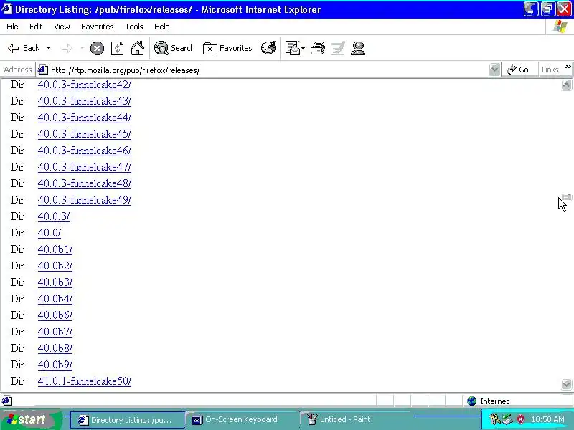The image size is (574, 430).
Task: Click the Windows flag throbber logo
Action: (x=560, y=27)
